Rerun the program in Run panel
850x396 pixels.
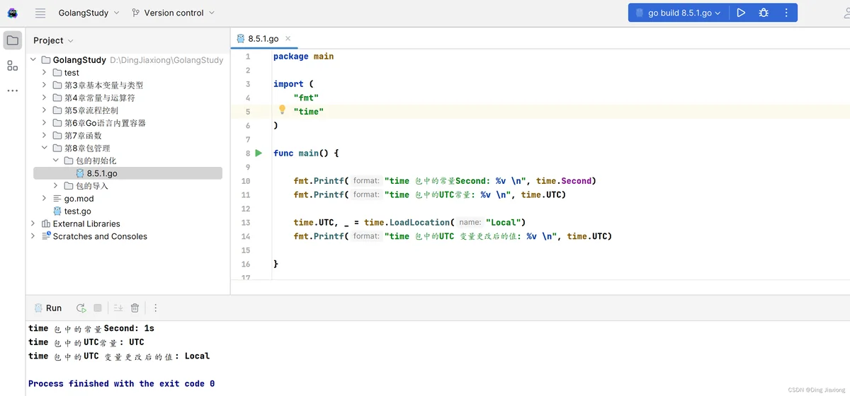click(x=81, y=308)
